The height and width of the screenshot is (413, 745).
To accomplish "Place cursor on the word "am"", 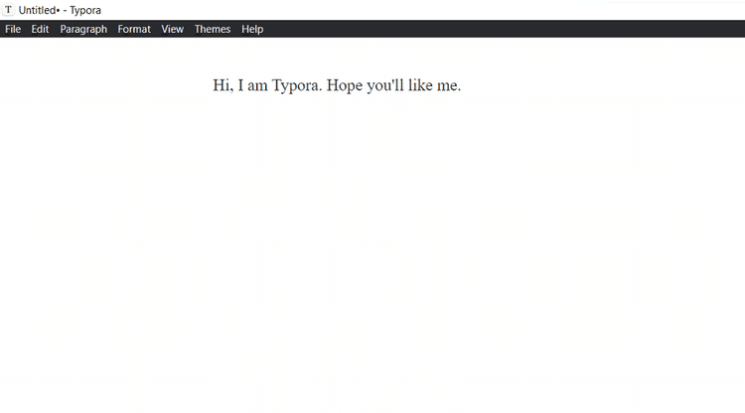I will coord(257,85).
